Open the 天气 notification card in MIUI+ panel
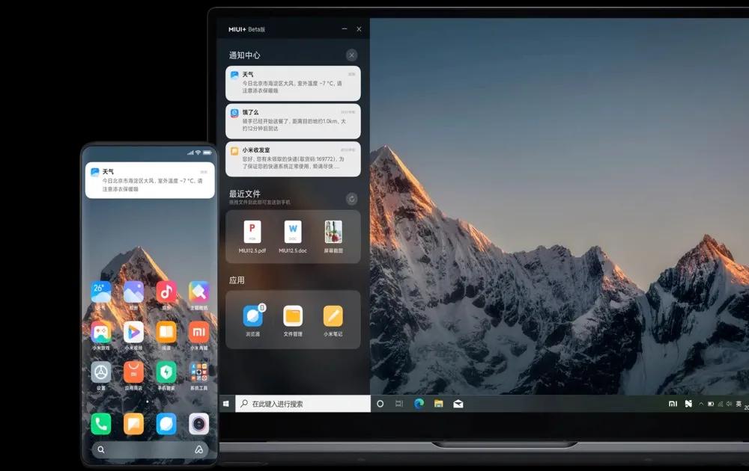The height and width of the screenshot is (471, 749). click(293, 83)
